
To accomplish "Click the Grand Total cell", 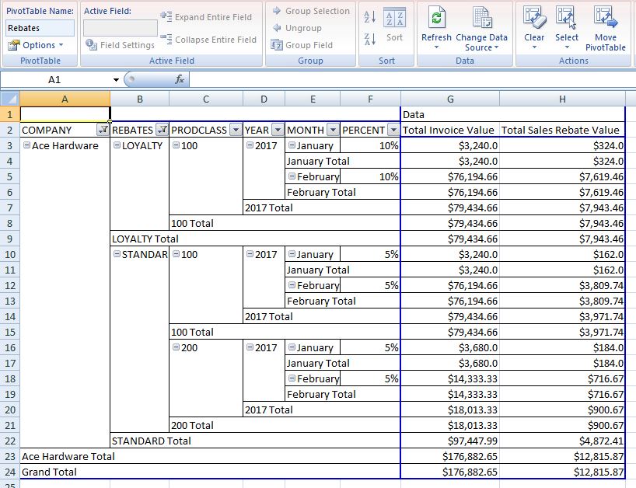I will [210, 472].
